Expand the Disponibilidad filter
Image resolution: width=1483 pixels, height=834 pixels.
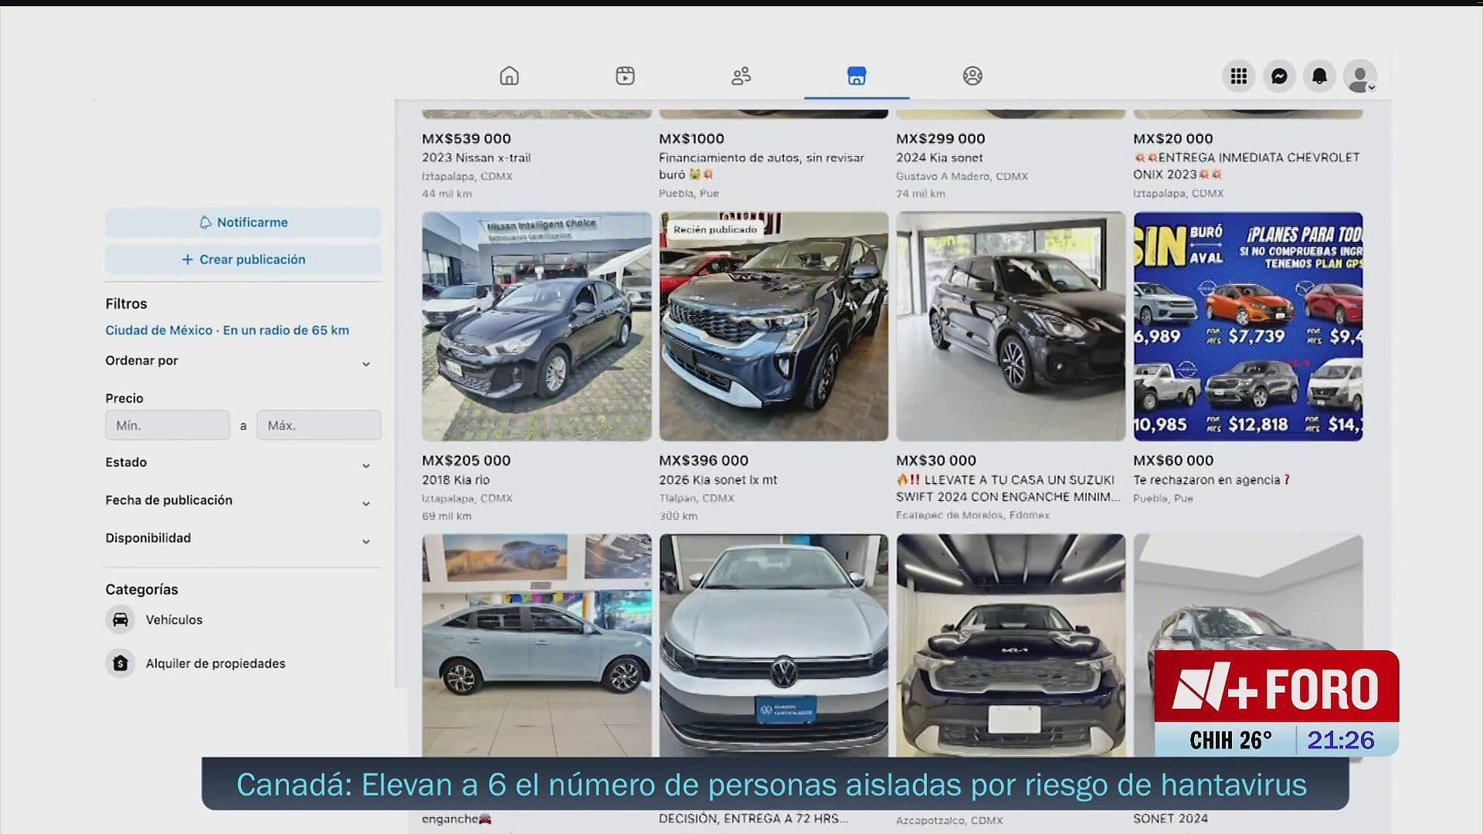[x=239, y=539]
